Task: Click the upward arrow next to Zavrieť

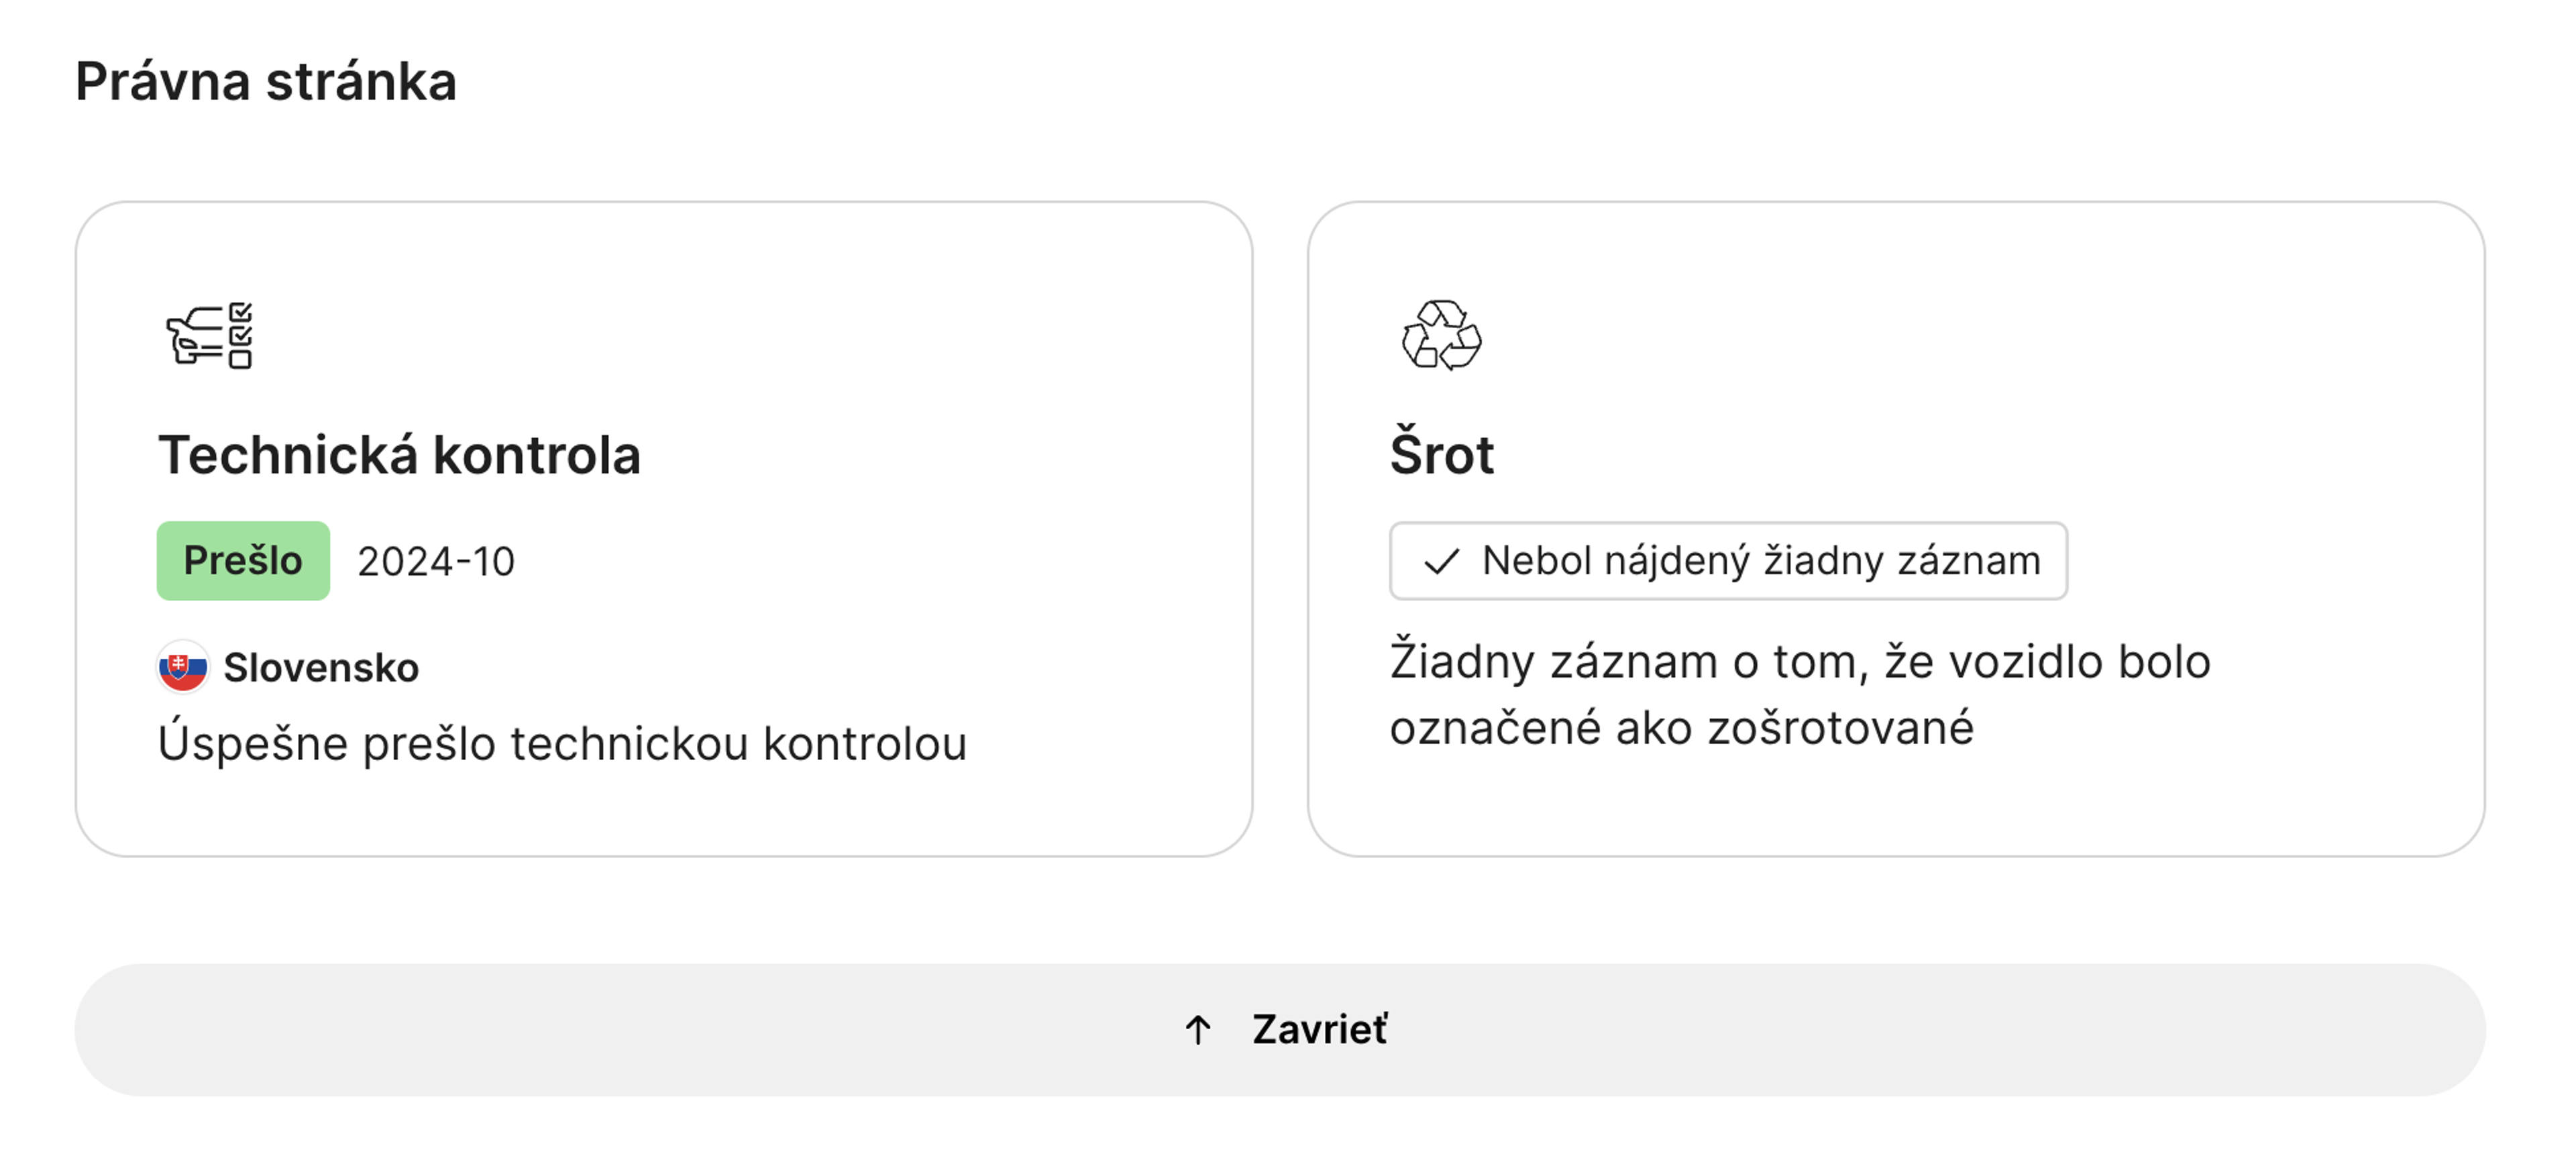Action: pos(1198,1030)
